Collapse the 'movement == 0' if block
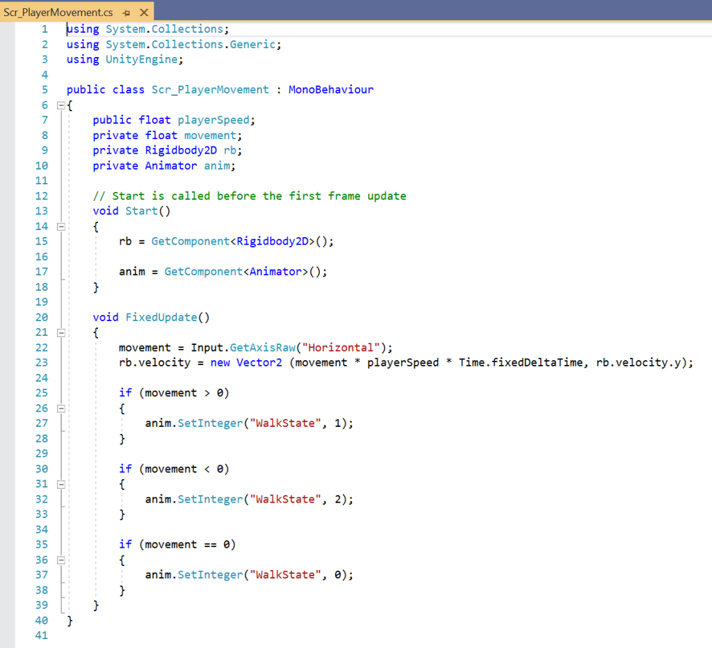The image size is (712, 648). [60, 560]
